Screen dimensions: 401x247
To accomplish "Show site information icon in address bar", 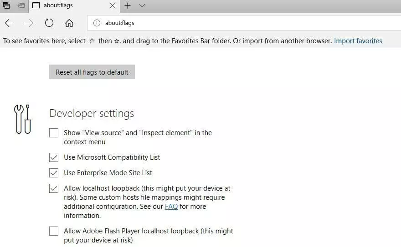I will point(97,23).
